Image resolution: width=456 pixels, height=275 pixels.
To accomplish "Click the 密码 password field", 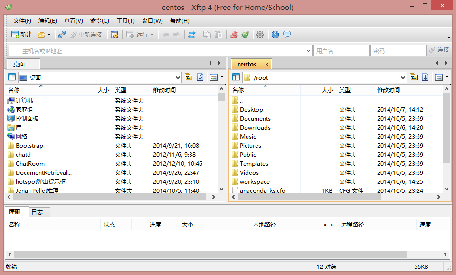I will tap(398, 51).
